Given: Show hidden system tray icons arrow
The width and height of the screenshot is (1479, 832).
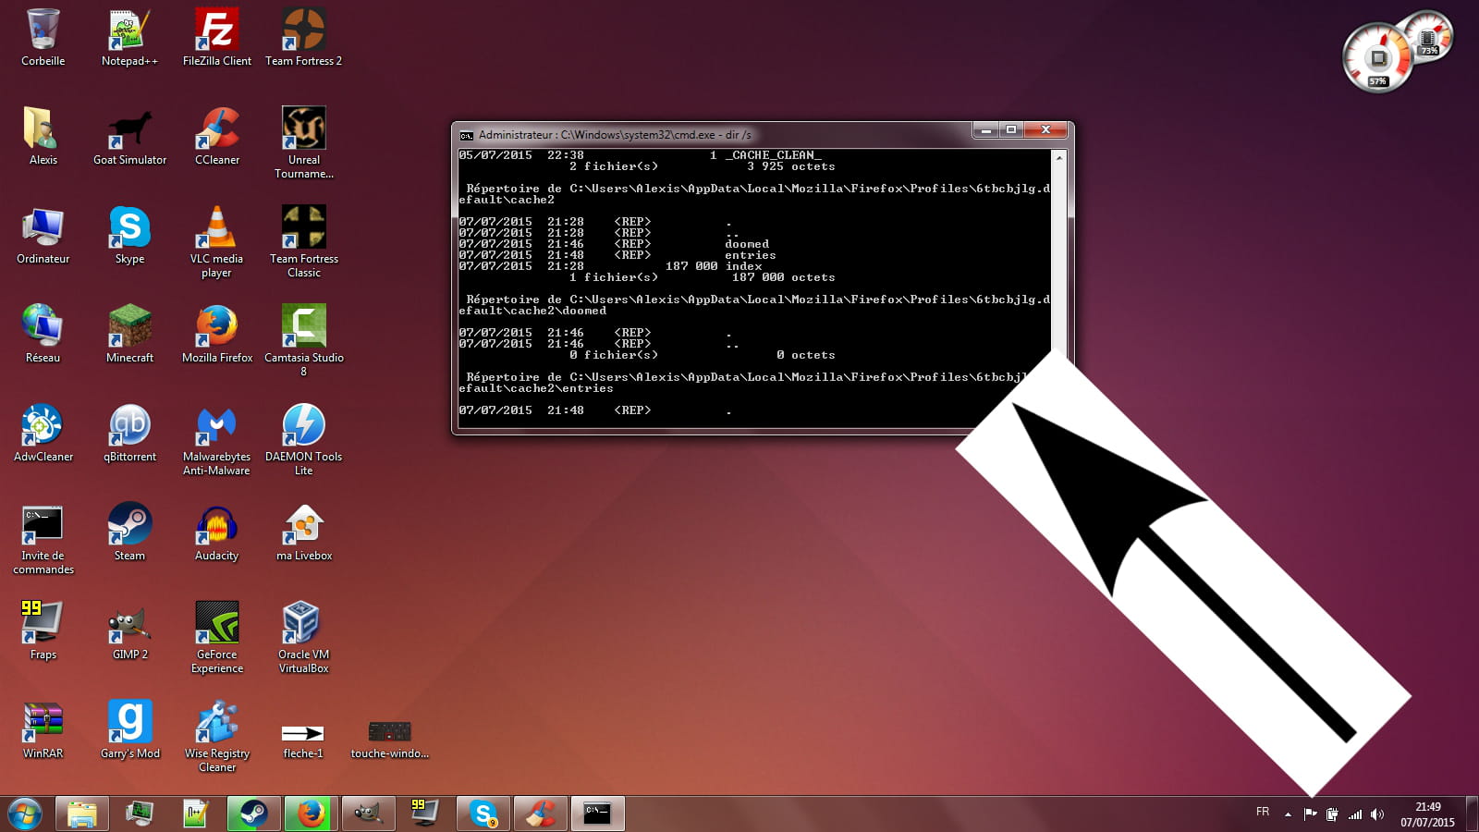Looking at the screenshot, I should tap(1288, 814).
